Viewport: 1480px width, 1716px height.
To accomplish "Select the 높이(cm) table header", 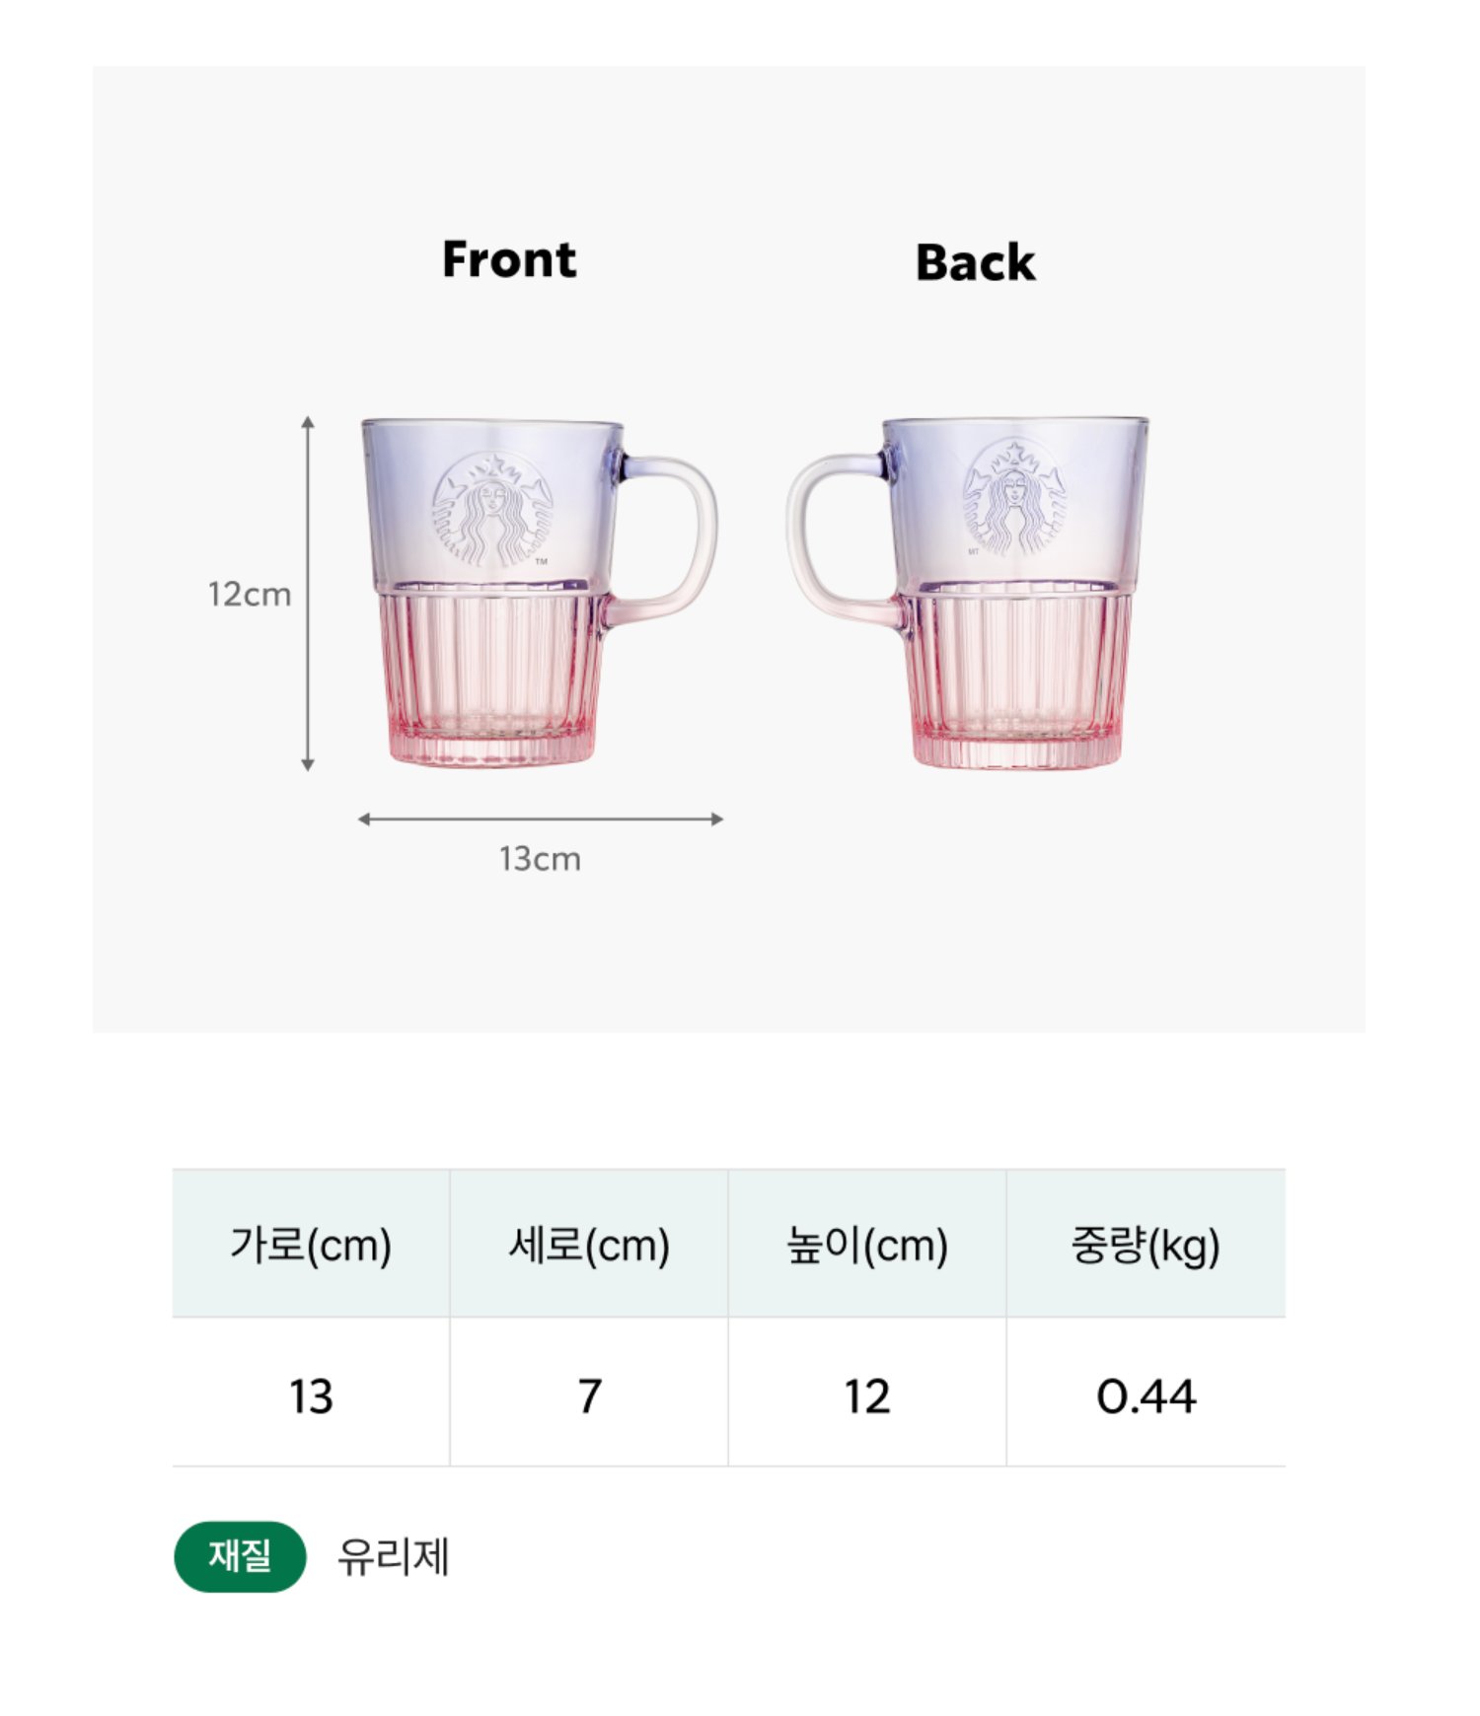I will tap(867, 1244).
